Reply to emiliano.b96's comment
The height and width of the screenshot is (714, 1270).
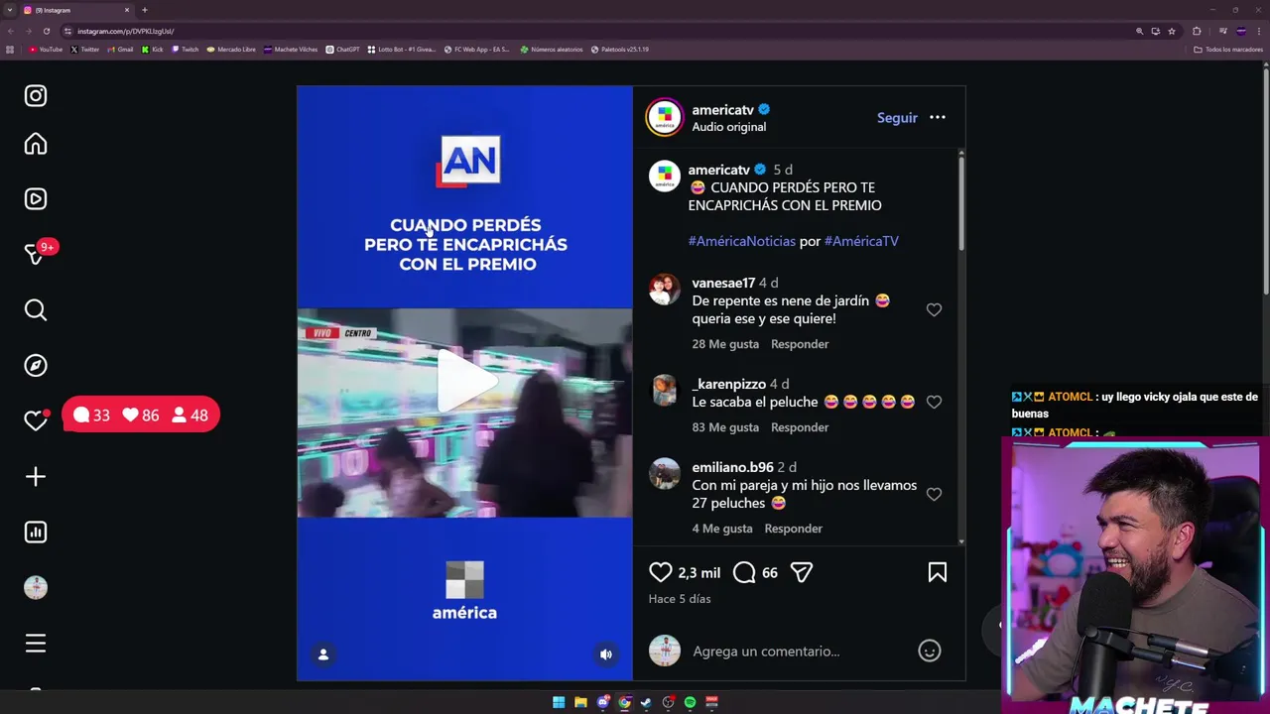click(794, 529)
